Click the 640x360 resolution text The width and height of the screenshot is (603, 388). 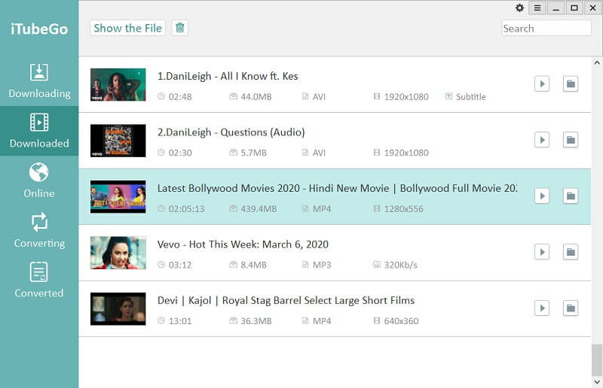coord(401,321)
